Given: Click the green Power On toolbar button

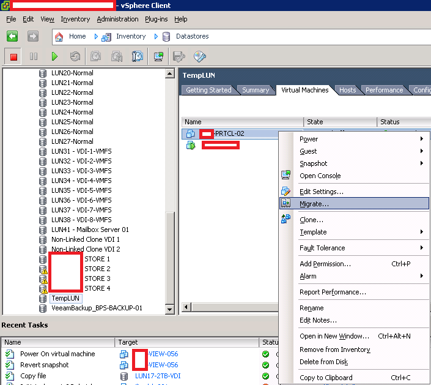Looking at the screenshot, I should click(54, 56).
